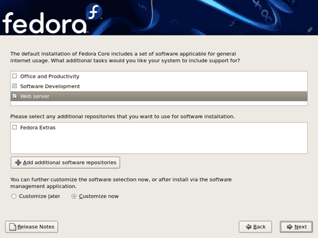
Task: Click the Fedora Extras label text
Action: (x=38, y=128)
